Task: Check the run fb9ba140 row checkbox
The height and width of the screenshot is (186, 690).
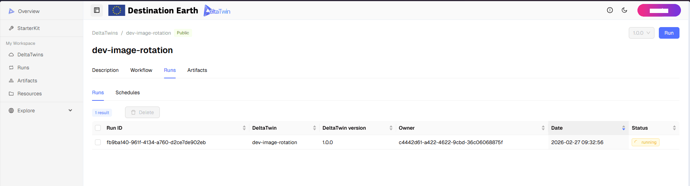Action: [98, 142]
